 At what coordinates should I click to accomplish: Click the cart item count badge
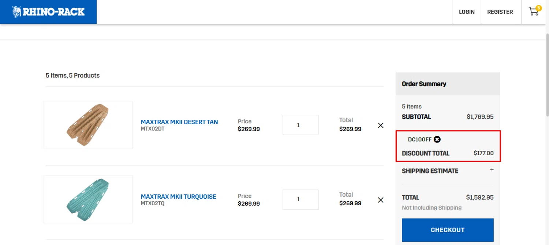click(x=538, y=8)
